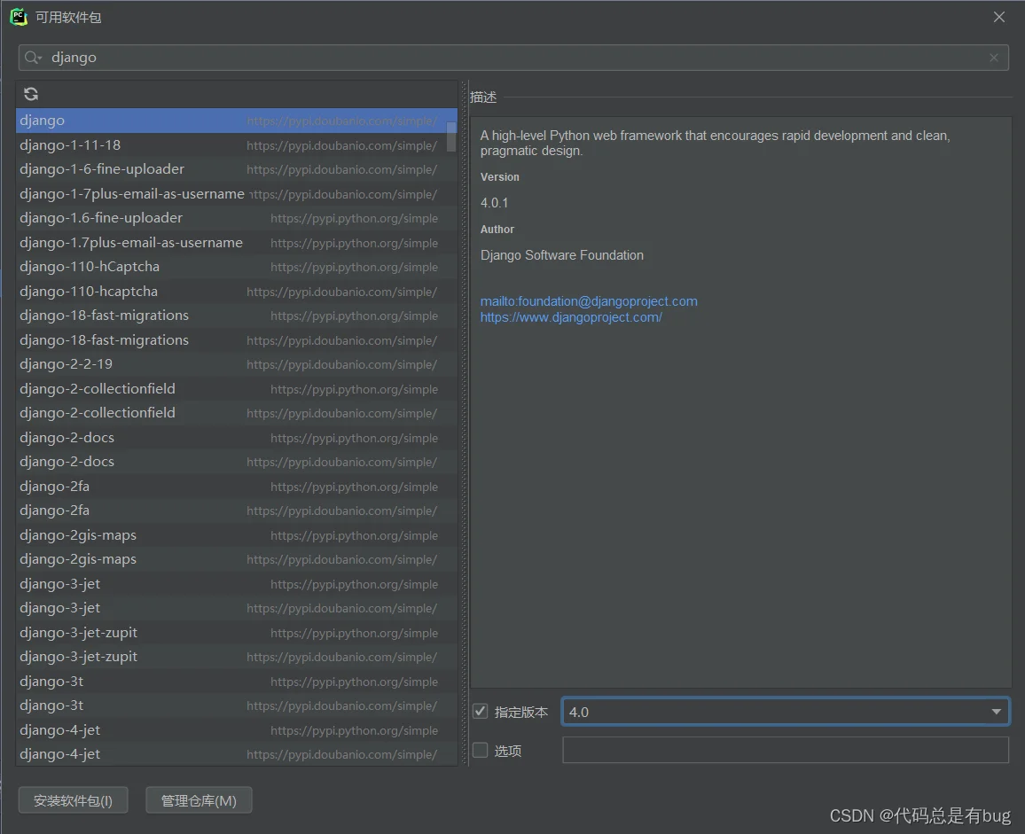Image resolution: width=1025 pixels, height=834 pixels.
Task: Click the 安装软件包(I) button
Action: [74, 800]
